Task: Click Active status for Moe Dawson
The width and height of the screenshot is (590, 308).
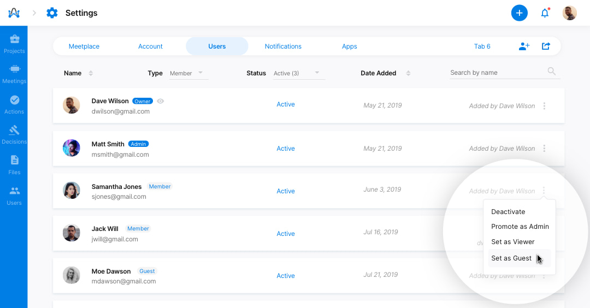Action: (286, 276)
